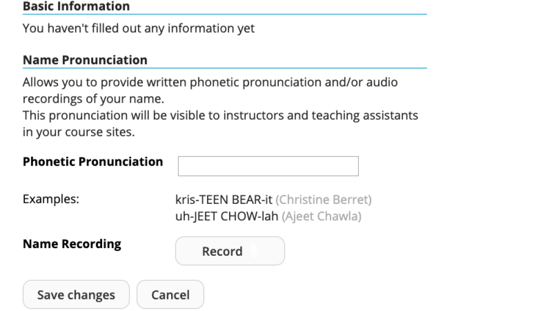Click the grayed (Christine Berret) name
Screen dimensions: 552x311
click(x=323, y=200)
